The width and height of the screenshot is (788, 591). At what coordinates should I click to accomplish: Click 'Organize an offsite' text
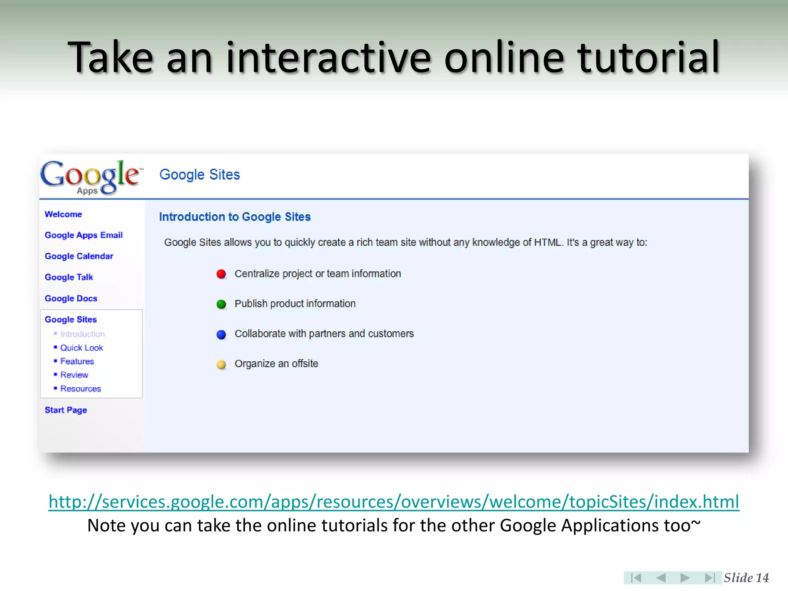tap(276, 364)
